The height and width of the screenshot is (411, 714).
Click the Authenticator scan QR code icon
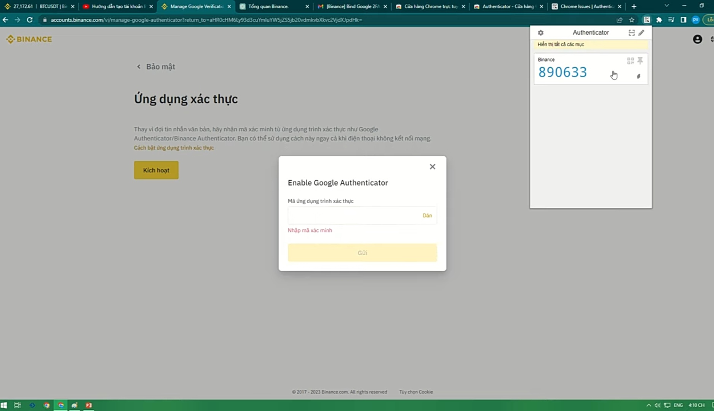point(631,33)
